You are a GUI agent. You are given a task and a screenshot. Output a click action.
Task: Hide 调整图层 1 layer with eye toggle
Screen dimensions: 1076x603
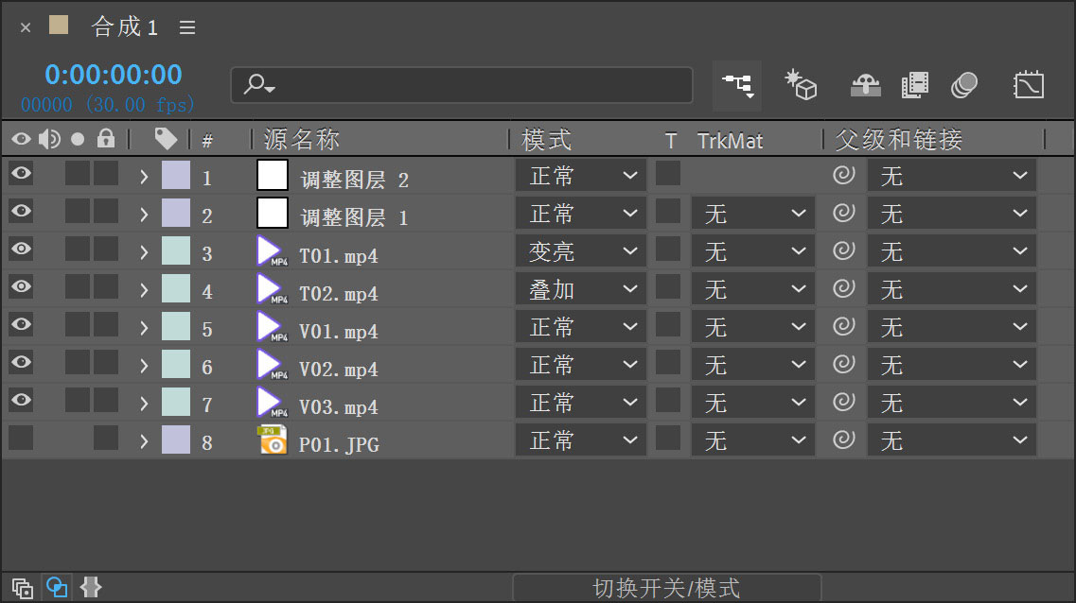(x=21, y=211)
